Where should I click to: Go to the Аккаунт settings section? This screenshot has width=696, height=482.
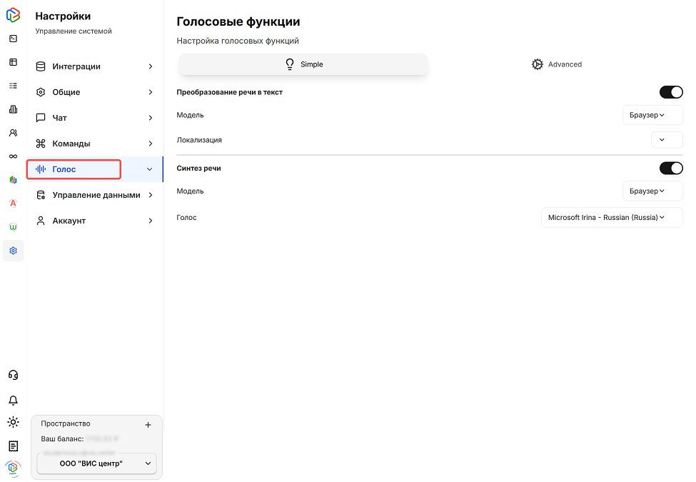click(95, 221)
